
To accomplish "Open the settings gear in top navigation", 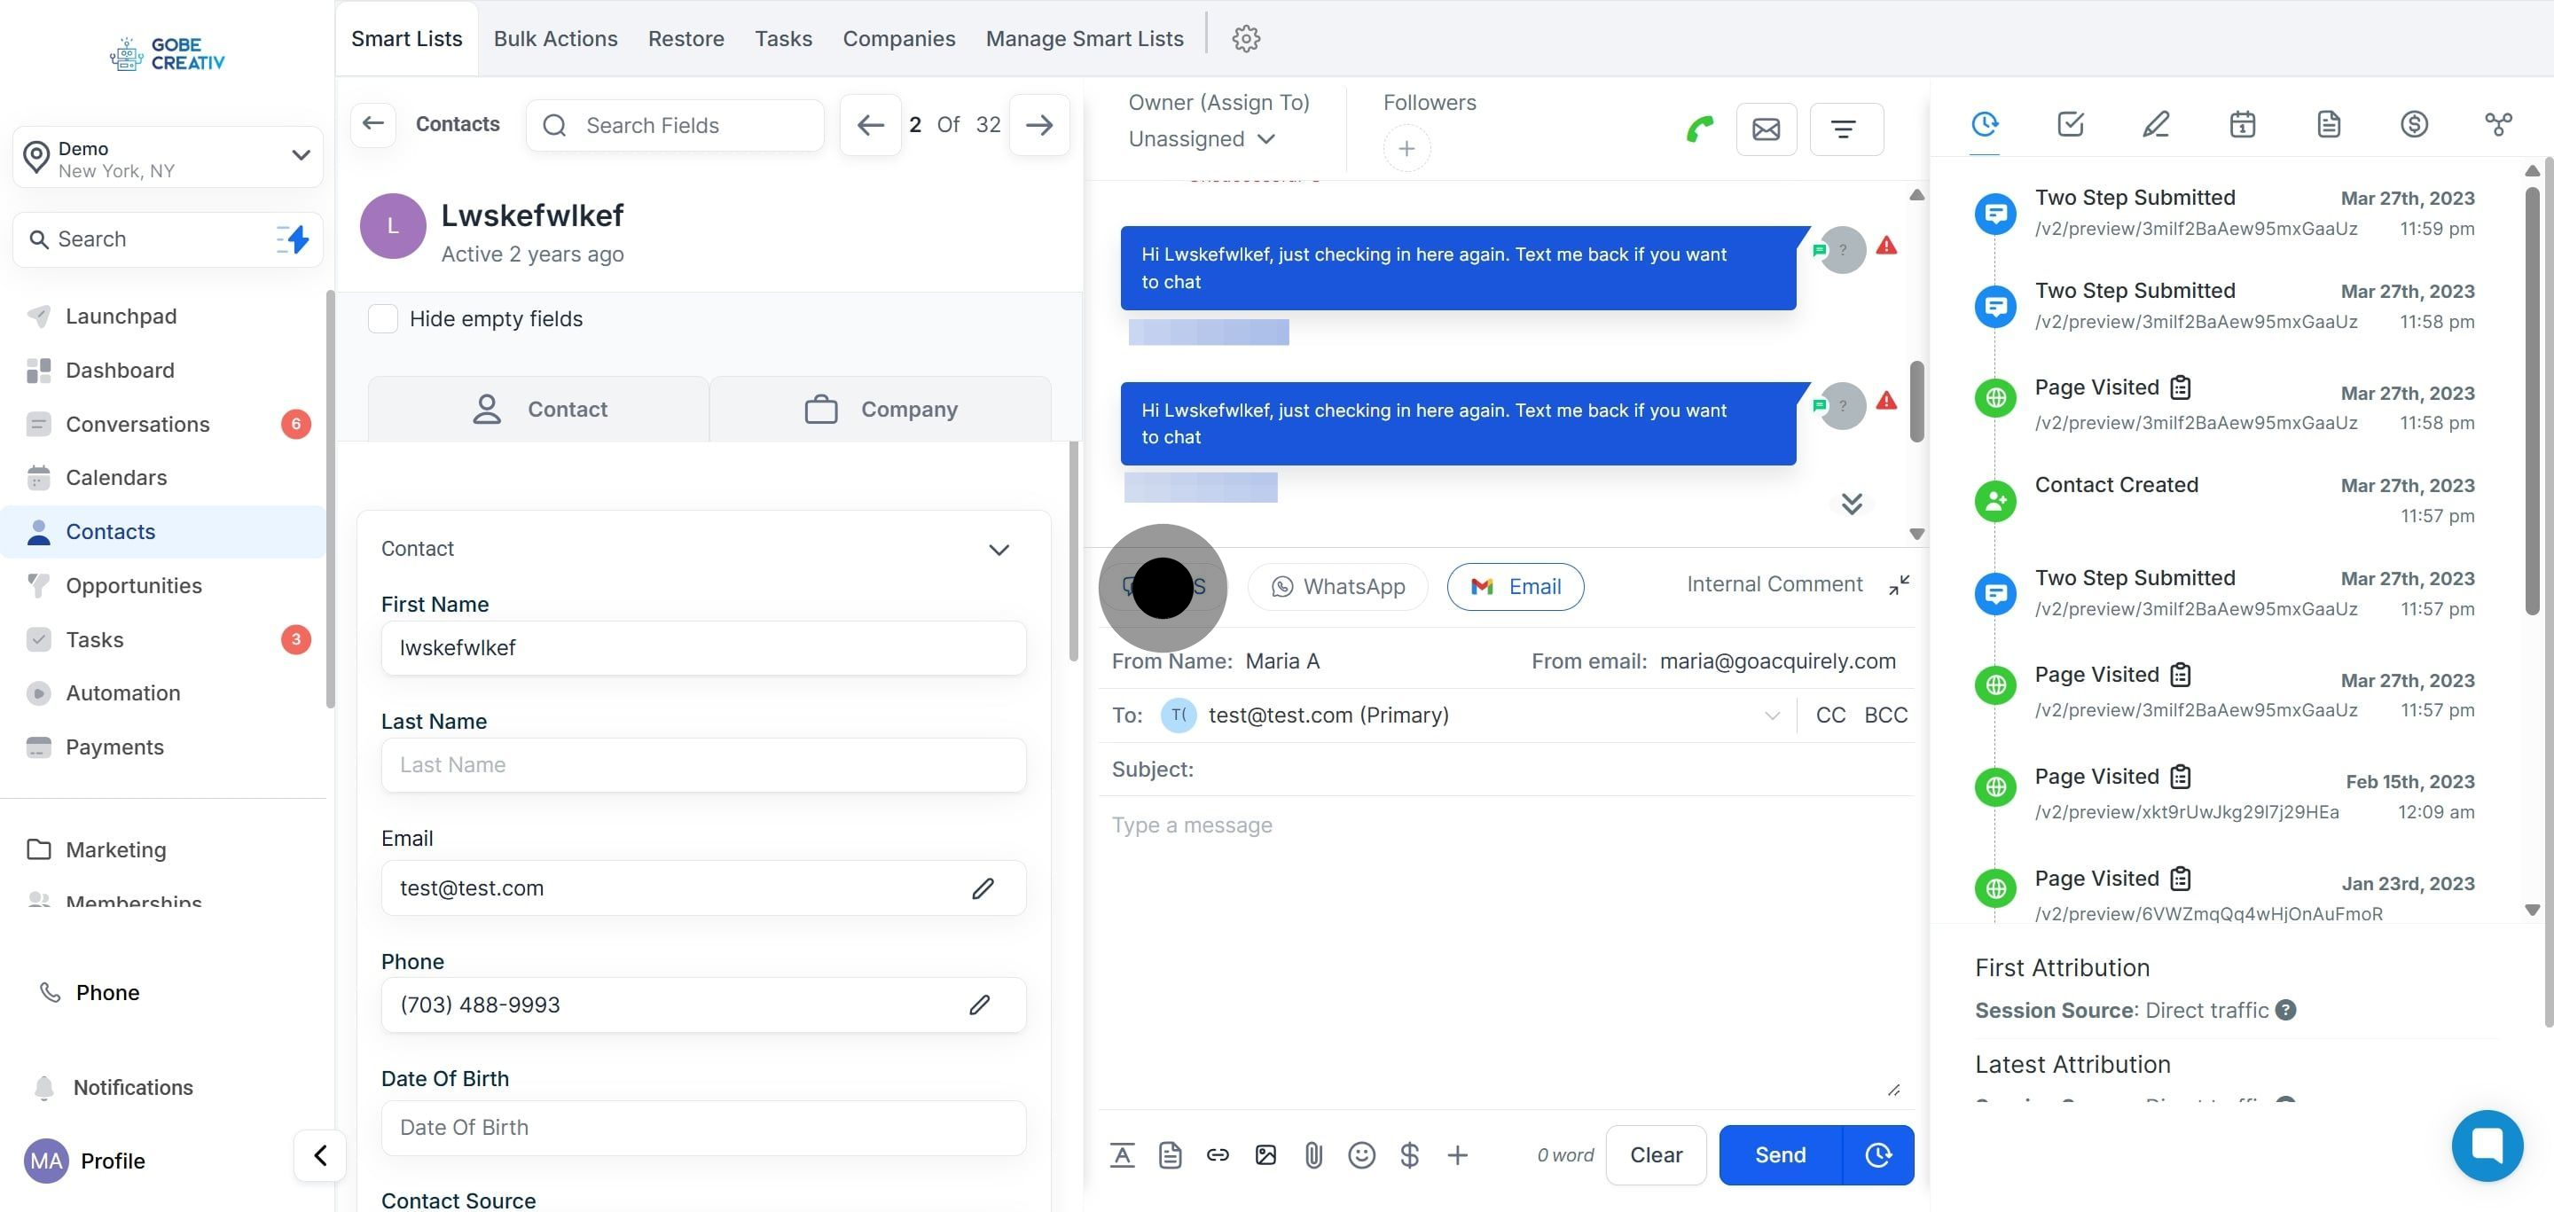I will (1245, 39).
